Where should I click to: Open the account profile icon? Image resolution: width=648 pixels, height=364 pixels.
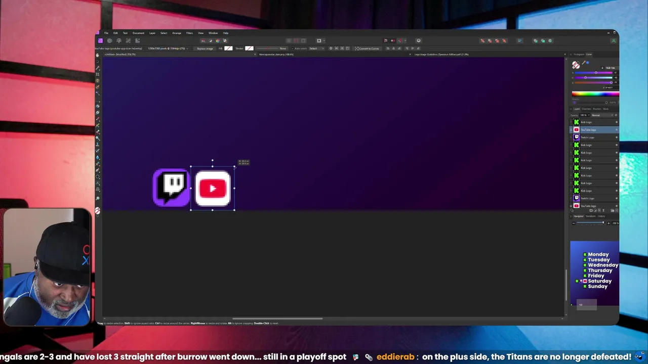coord(614,40)
